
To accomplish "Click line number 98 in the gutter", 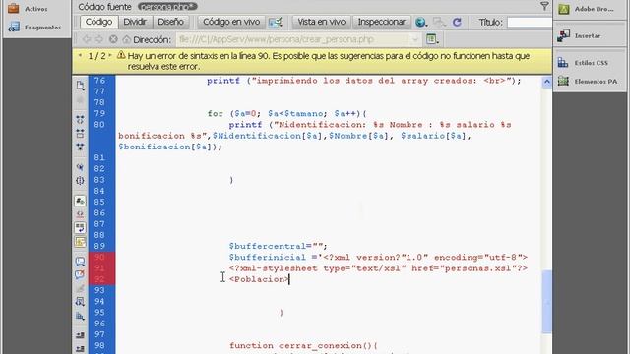I will click(99, 345).
